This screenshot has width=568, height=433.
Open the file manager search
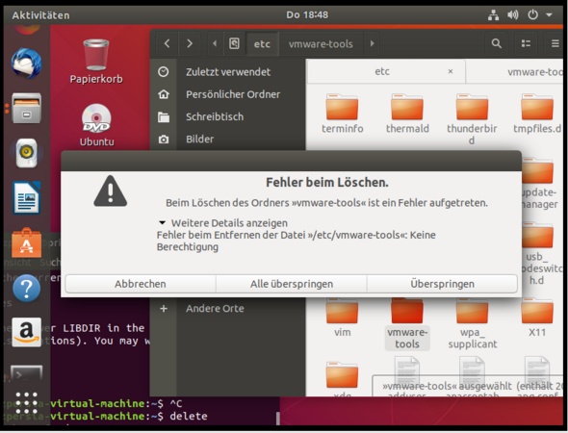[x=496, y=44]
